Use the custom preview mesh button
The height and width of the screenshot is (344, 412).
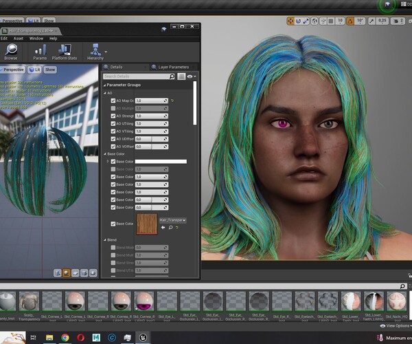coord(93,273)
